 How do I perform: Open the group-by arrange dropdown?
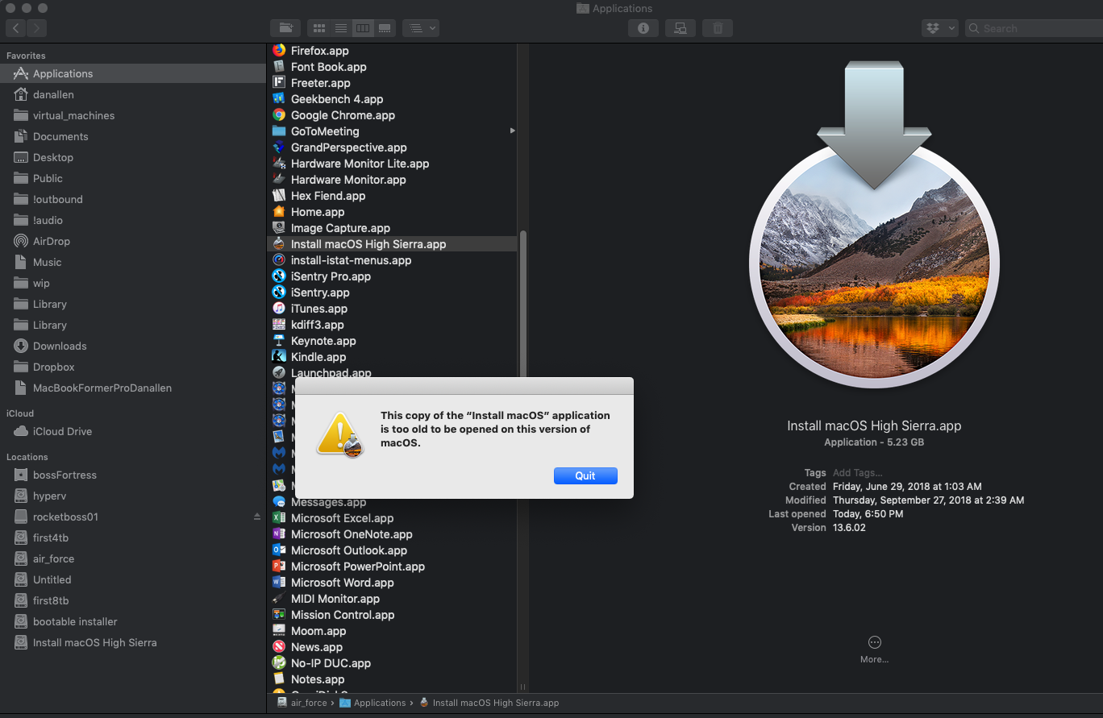tap(421, 28)
